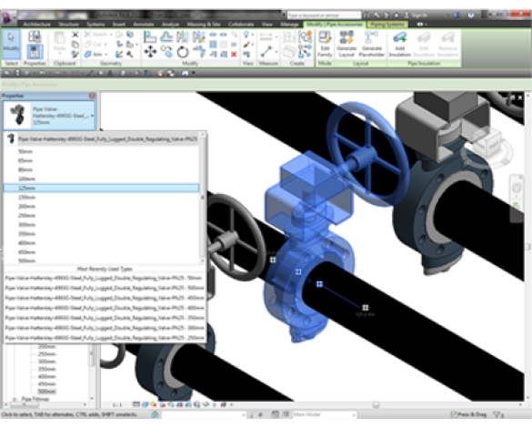
Task: Click the keyword search input field
Action: coord(324,15)
